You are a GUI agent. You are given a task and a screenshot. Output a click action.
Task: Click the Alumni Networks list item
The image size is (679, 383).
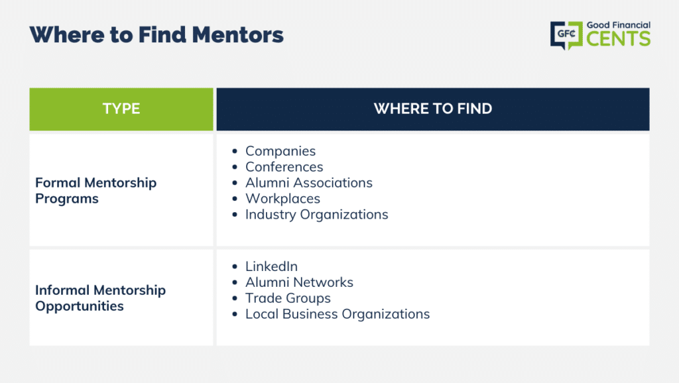point(299,282)
